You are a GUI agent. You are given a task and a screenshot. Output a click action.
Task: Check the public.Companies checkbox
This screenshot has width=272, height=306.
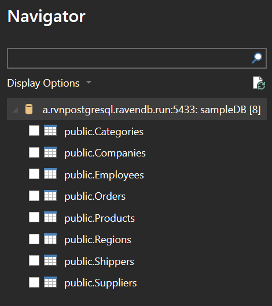34,152
